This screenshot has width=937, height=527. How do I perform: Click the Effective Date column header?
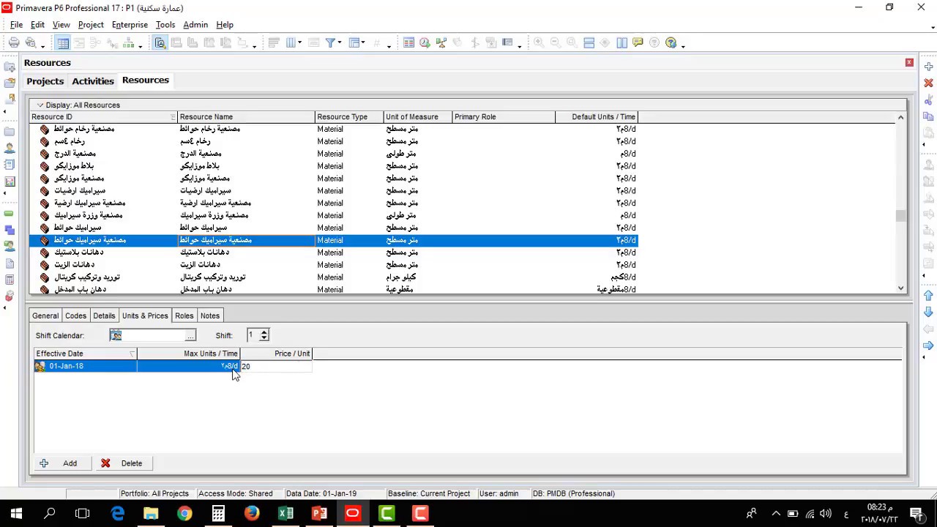tap(85, 354)
